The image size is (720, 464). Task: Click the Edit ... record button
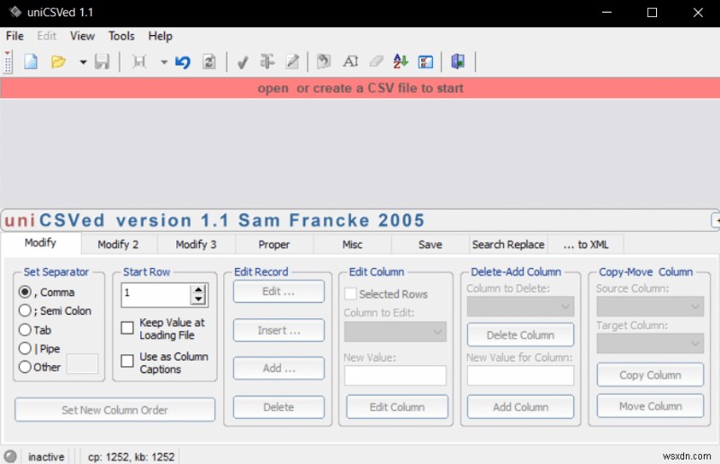(279, 291)
